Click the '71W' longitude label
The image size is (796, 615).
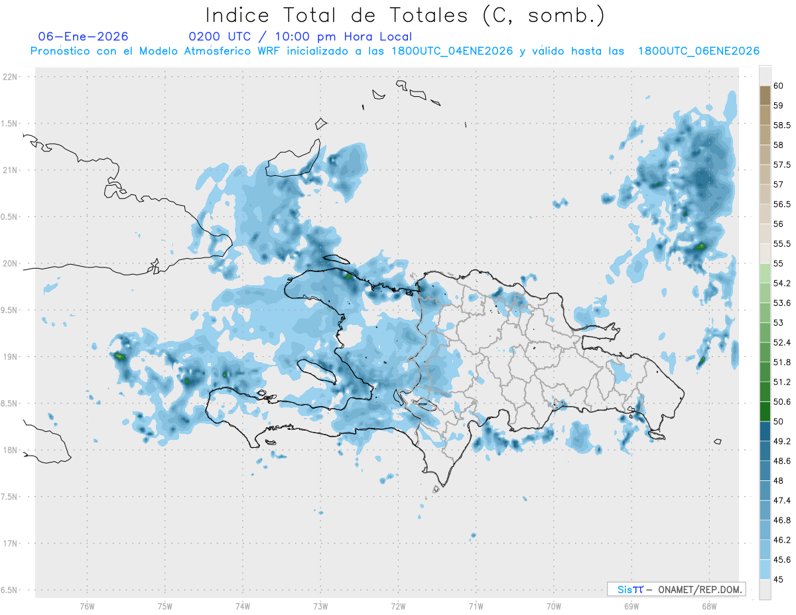(x=476, y=606)
